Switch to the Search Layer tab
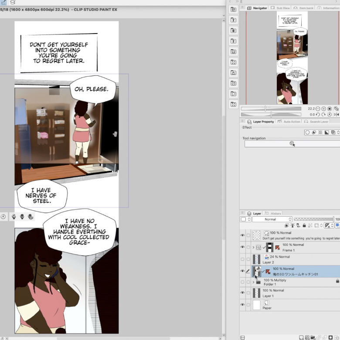The height and width of the screenshot is (340, 340). [316, 122]
